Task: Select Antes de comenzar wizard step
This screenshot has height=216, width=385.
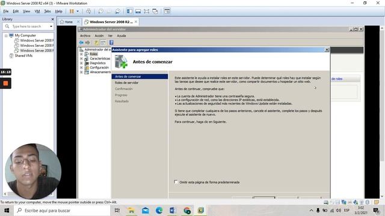Action: [x=140, y=77]
